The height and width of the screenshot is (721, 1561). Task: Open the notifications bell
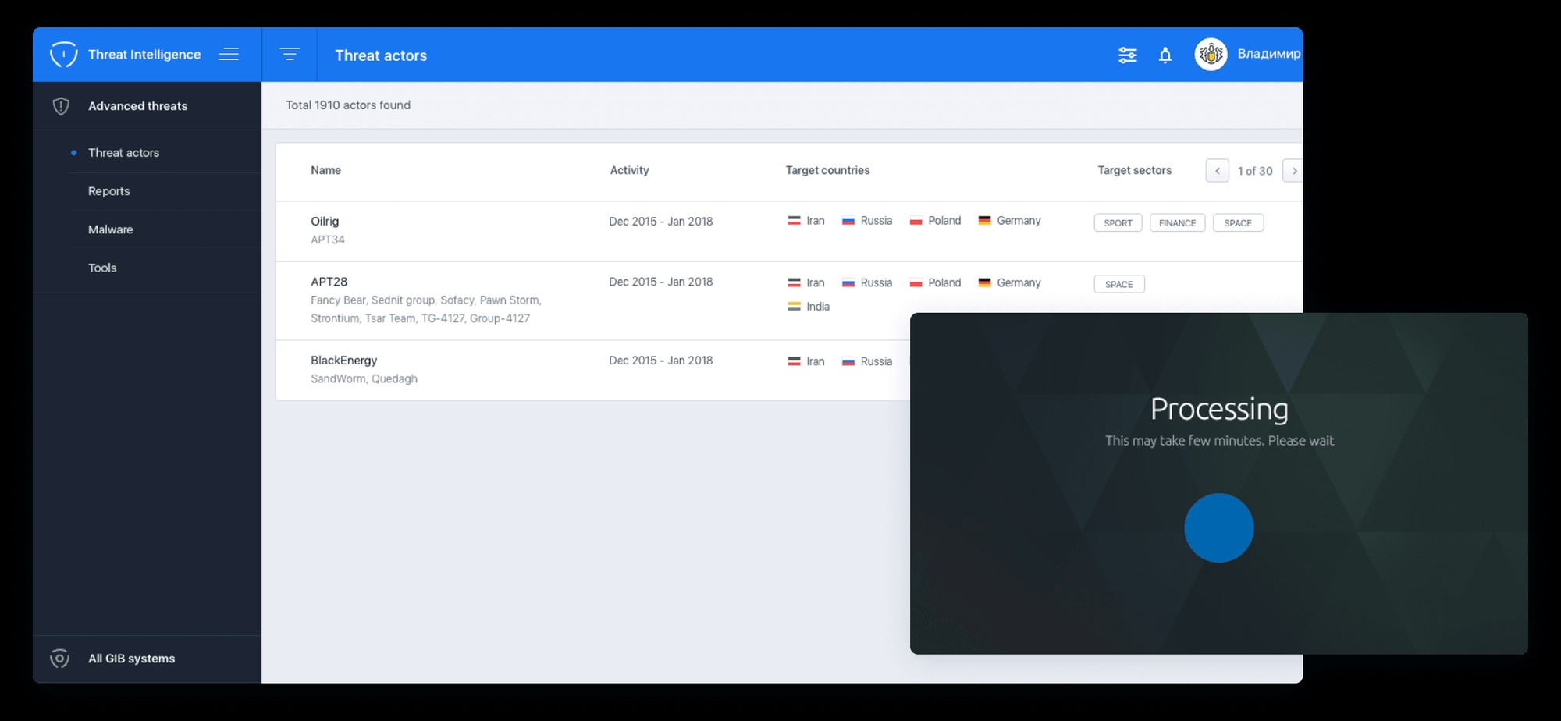pos(1165,55)
